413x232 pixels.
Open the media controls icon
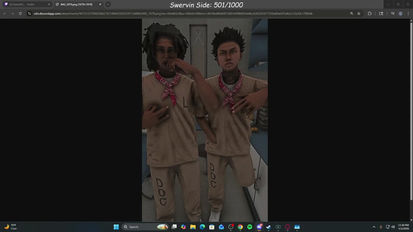pos(393,14)
